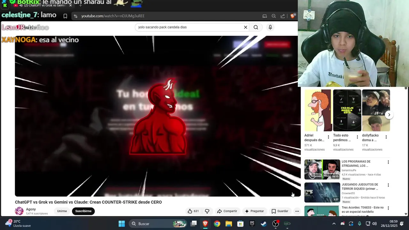Screen dimensions: 409x230
Task: Click the sync arrows icon in the system tray
Action: (351, 224)
